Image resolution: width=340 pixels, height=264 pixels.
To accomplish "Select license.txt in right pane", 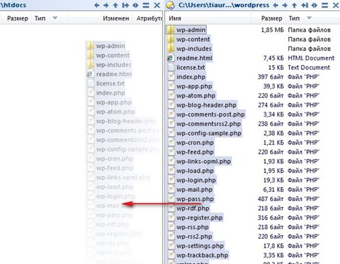I will (x=191, y=67).
